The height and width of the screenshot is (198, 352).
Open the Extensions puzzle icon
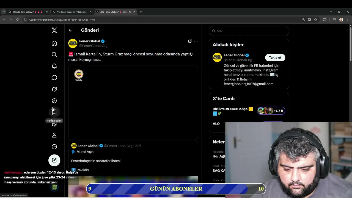pos(325,20)
